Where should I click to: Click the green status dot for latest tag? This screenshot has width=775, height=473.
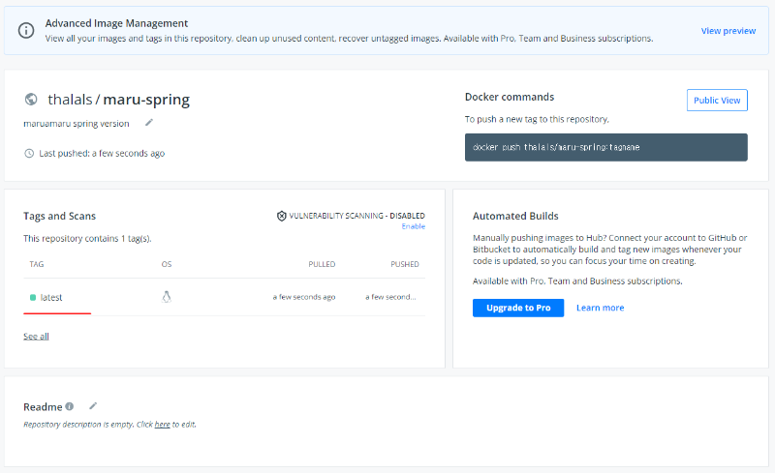point(33,297)
